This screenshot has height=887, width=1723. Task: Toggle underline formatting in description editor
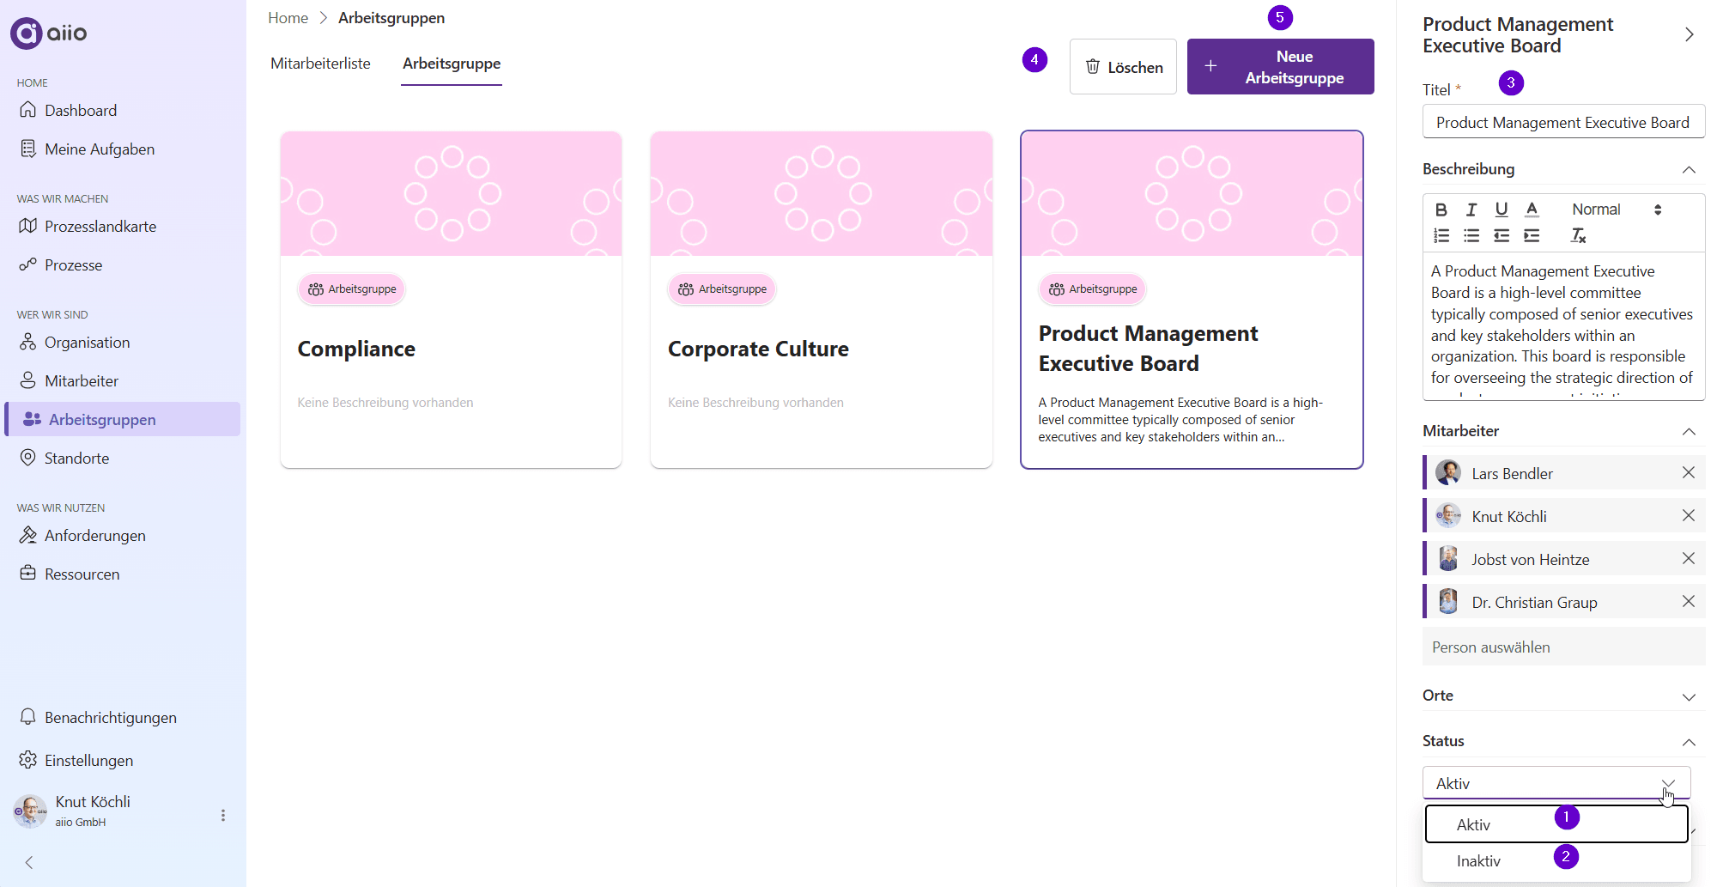(x=1502, y=210)
